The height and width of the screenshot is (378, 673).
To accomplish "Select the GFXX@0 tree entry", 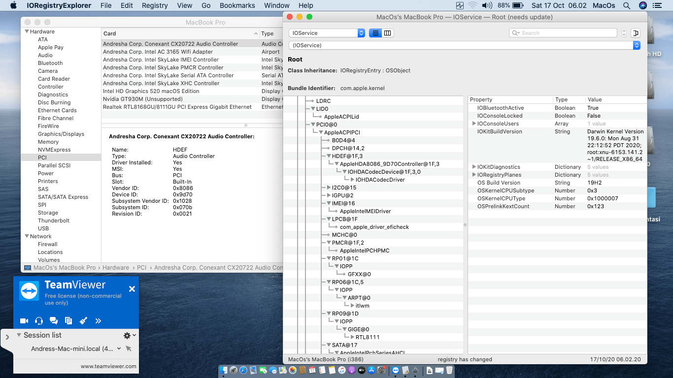I will click(x=359, y=274).
